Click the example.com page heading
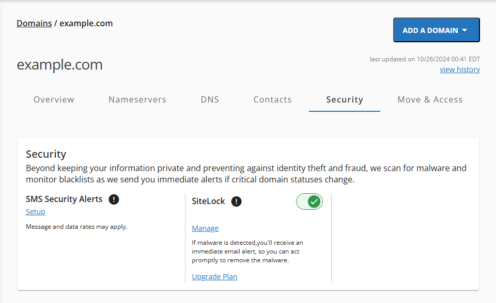Viewport: 496px width, 303px height. click(x=59, y=64)
